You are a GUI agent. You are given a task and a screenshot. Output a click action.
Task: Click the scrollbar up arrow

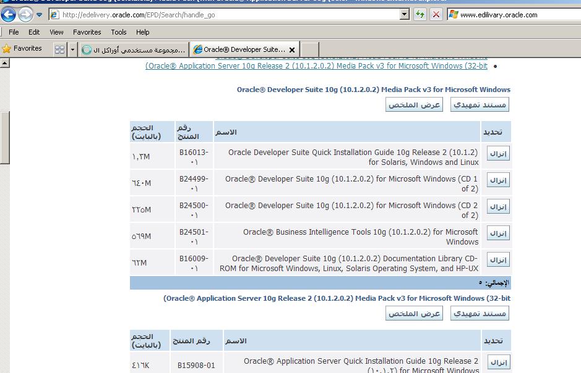[x=4, y=63]
